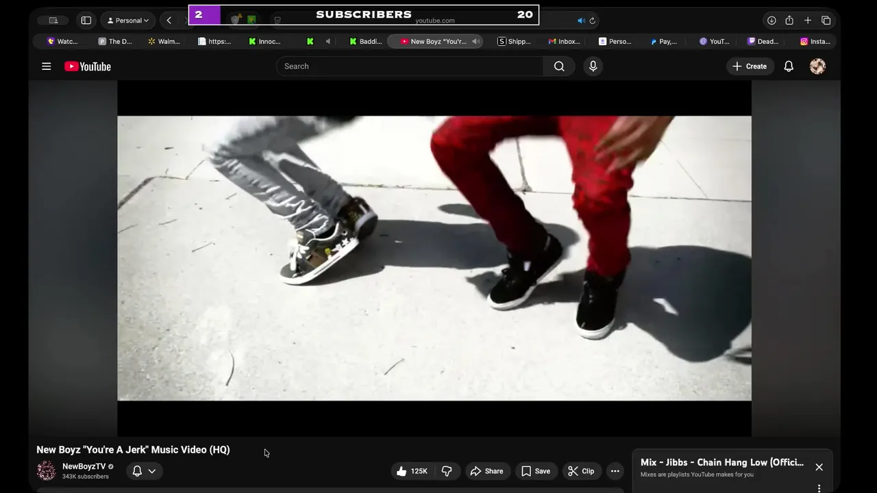Show the Safari tab overview
Image resolution: width=877 pixels, height=493 pixels.
pos(826,21)
